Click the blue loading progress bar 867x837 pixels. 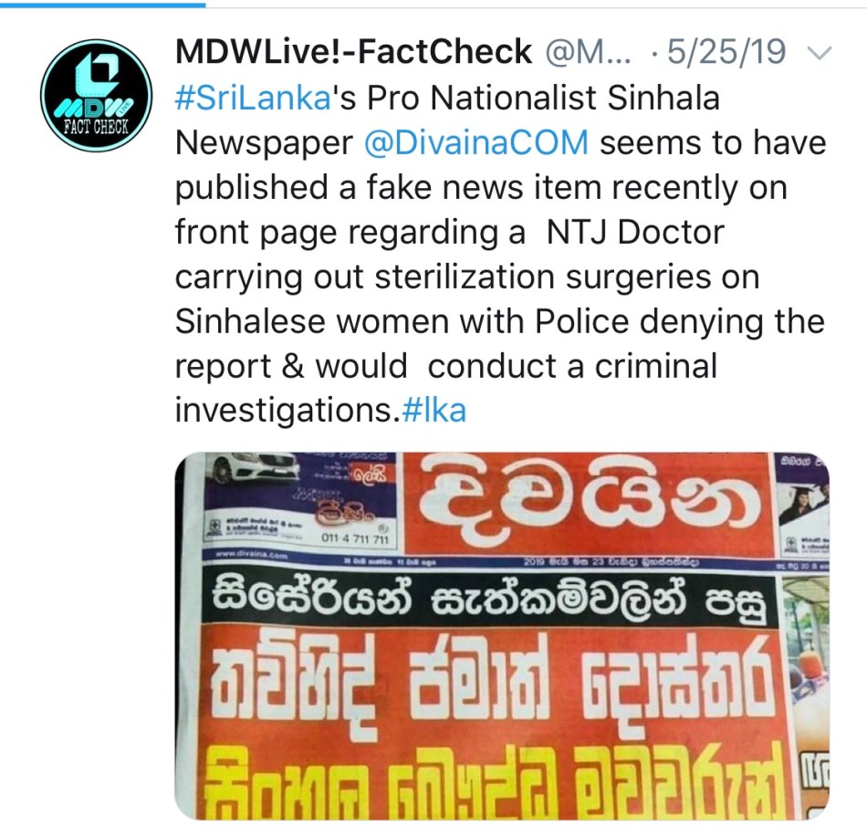103,5
